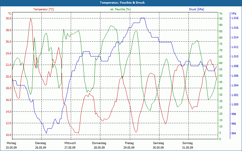
Task: Click the '26,0' temperature axis value
Action: point(8,42)
